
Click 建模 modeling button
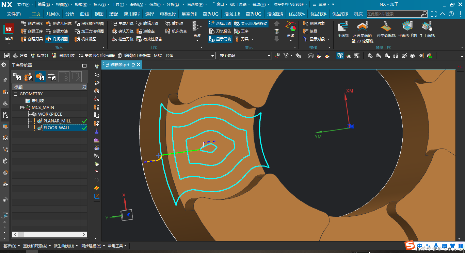20,56
